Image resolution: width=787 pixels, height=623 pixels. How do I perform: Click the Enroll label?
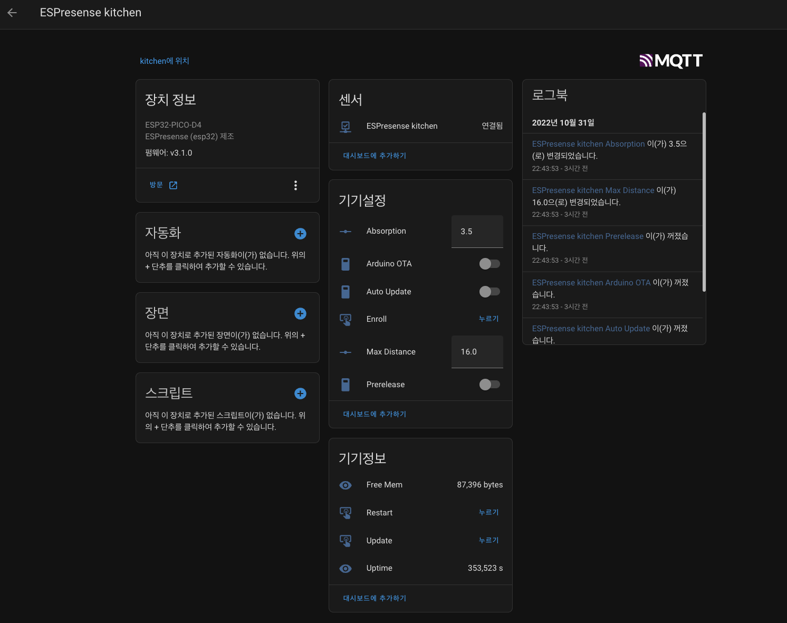(377, 319)
